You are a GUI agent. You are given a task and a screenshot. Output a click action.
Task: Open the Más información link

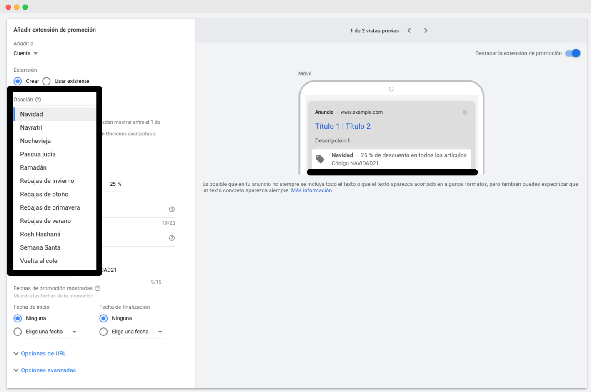coord(311,190)
